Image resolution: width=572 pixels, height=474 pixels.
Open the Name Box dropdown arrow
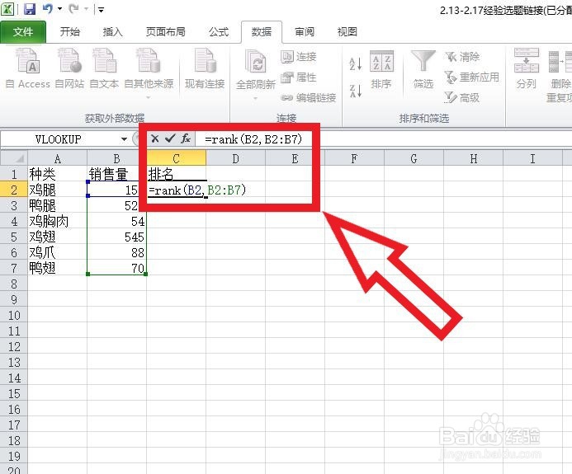coord(124,139)
